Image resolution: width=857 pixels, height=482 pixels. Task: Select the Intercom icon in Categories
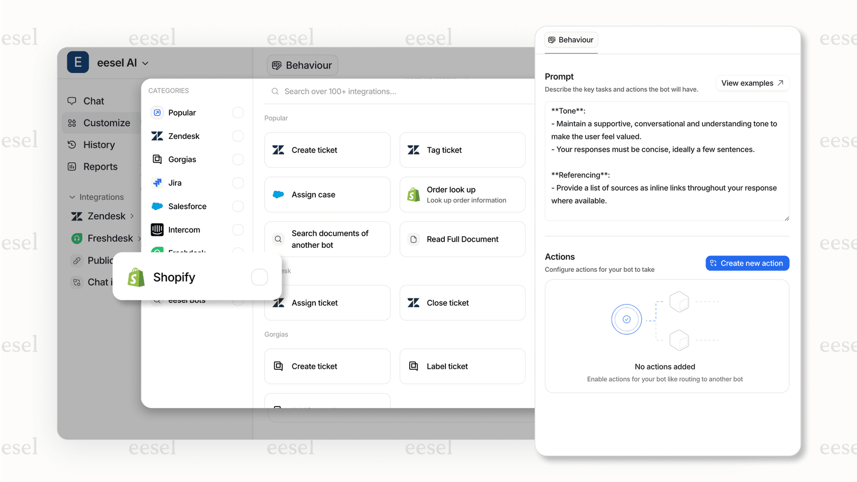pyautogui.click(x=157, y=230)
